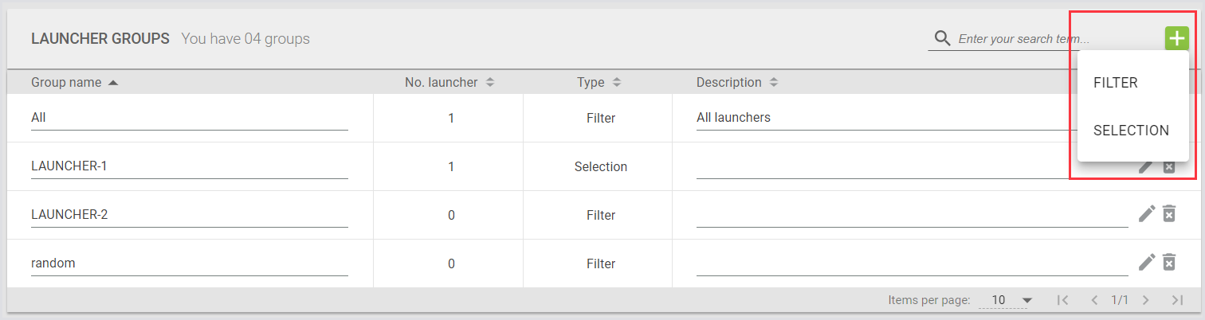This screenshot has height=320, width=1205.
Task: Click the green plus add group button
Action: pyautogui.click(x=1176, y=38)
